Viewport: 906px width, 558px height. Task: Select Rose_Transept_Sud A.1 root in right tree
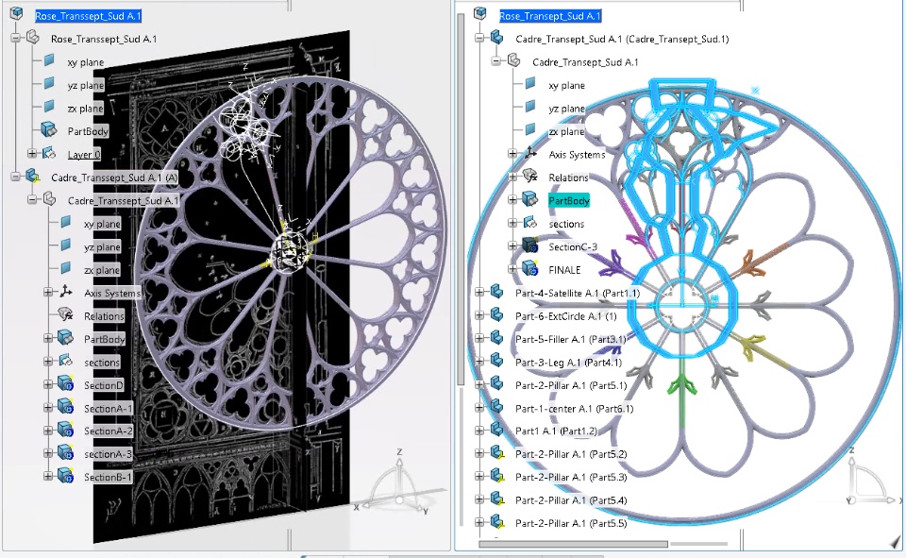pos(550,16)
